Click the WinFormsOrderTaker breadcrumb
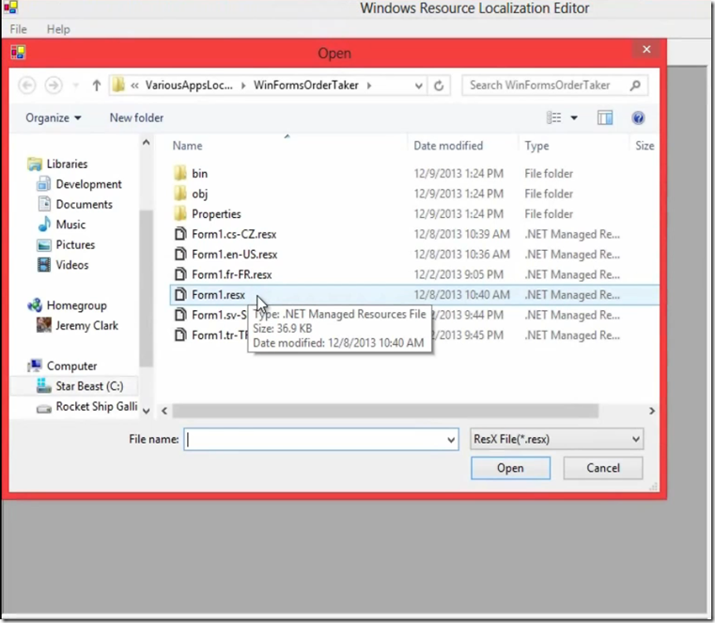Image resolution: width=715 pixels, height=623 pixels. pos(306,86)
